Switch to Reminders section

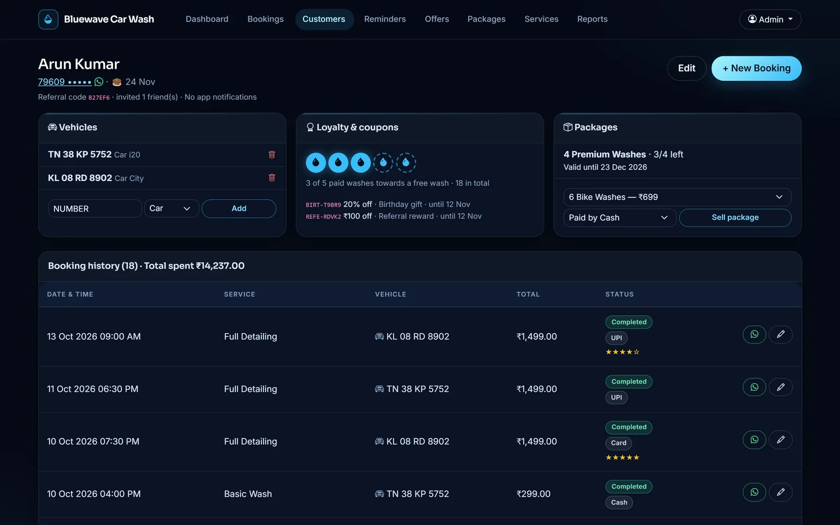click(385, 19)
